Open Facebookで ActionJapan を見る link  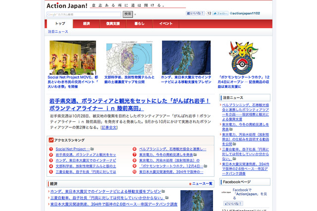click(250, 194)
